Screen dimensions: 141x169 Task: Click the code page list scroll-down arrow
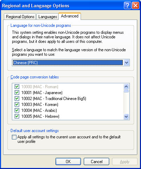126,116
